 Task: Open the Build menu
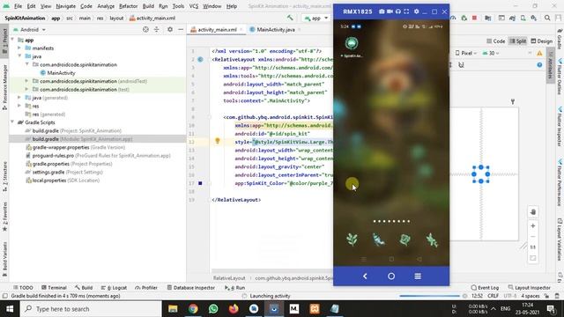(x=148, y=6)
